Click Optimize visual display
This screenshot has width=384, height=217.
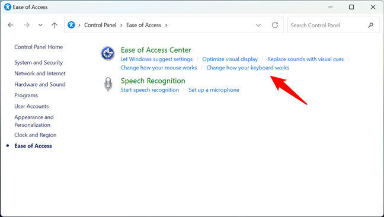pos(230,59)
